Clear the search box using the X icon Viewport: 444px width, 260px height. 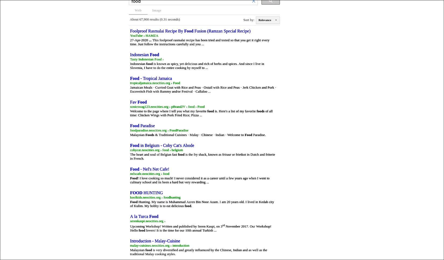tap(253, 2)
